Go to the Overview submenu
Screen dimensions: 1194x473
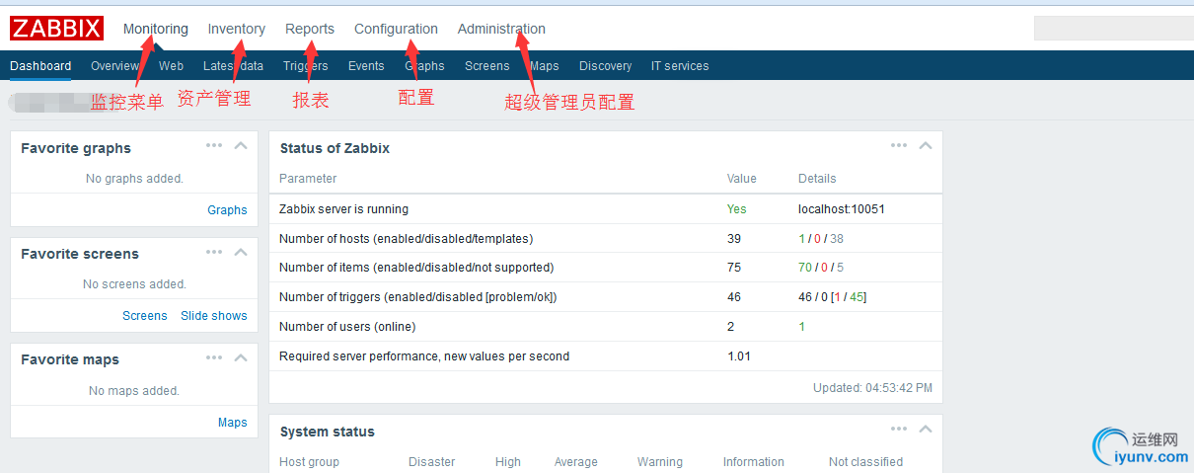pyautogui.click(x=114, y=66)
